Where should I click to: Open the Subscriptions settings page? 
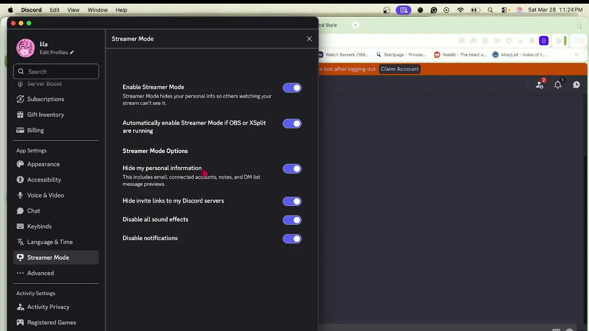[x=56, y=99]
